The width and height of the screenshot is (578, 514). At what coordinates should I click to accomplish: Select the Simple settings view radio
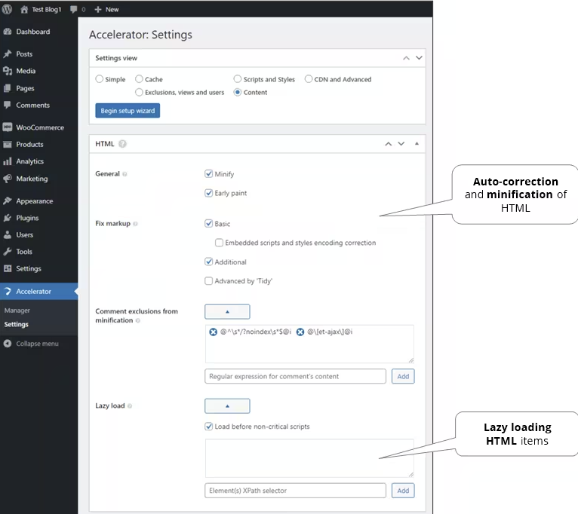99,79
